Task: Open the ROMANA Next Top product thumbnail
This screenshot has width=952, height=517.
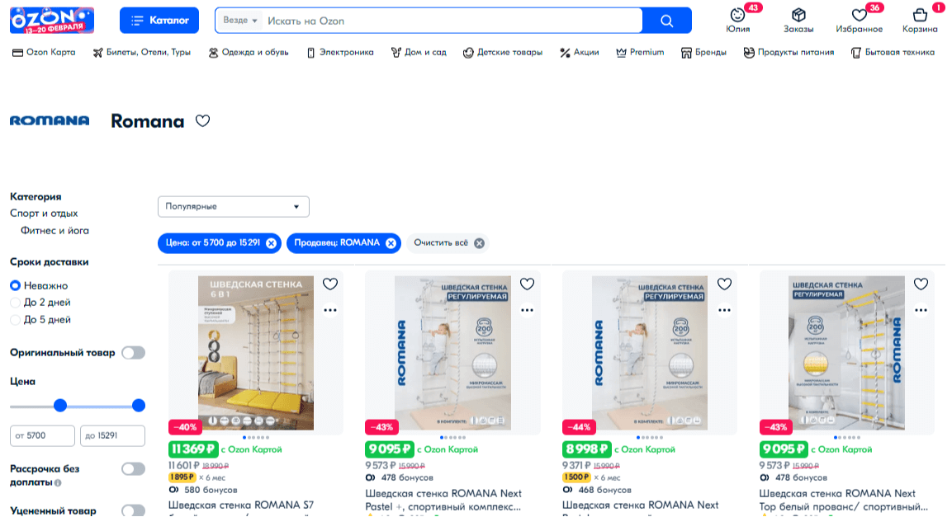Action: coord(846,353)
